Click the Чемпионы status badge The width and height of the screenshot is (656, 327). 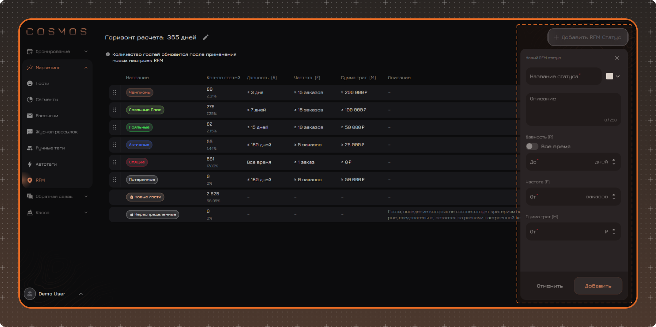click(x=139, y=93)
